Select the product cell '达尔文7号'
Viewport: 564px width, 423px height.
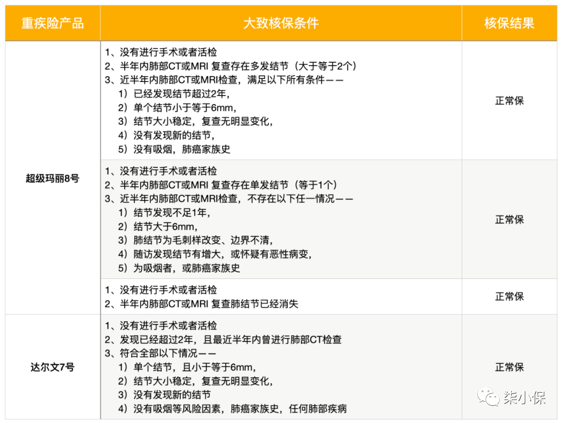pos(53,367)
